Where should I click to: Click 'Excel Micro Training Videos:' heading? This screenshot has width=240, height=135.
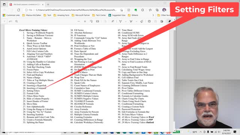pos(33,30)
